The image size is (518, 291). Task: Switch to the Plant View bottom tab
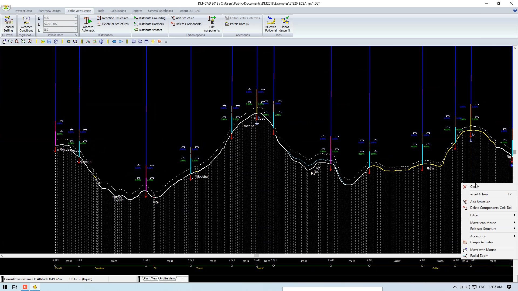tap(150, 278)
